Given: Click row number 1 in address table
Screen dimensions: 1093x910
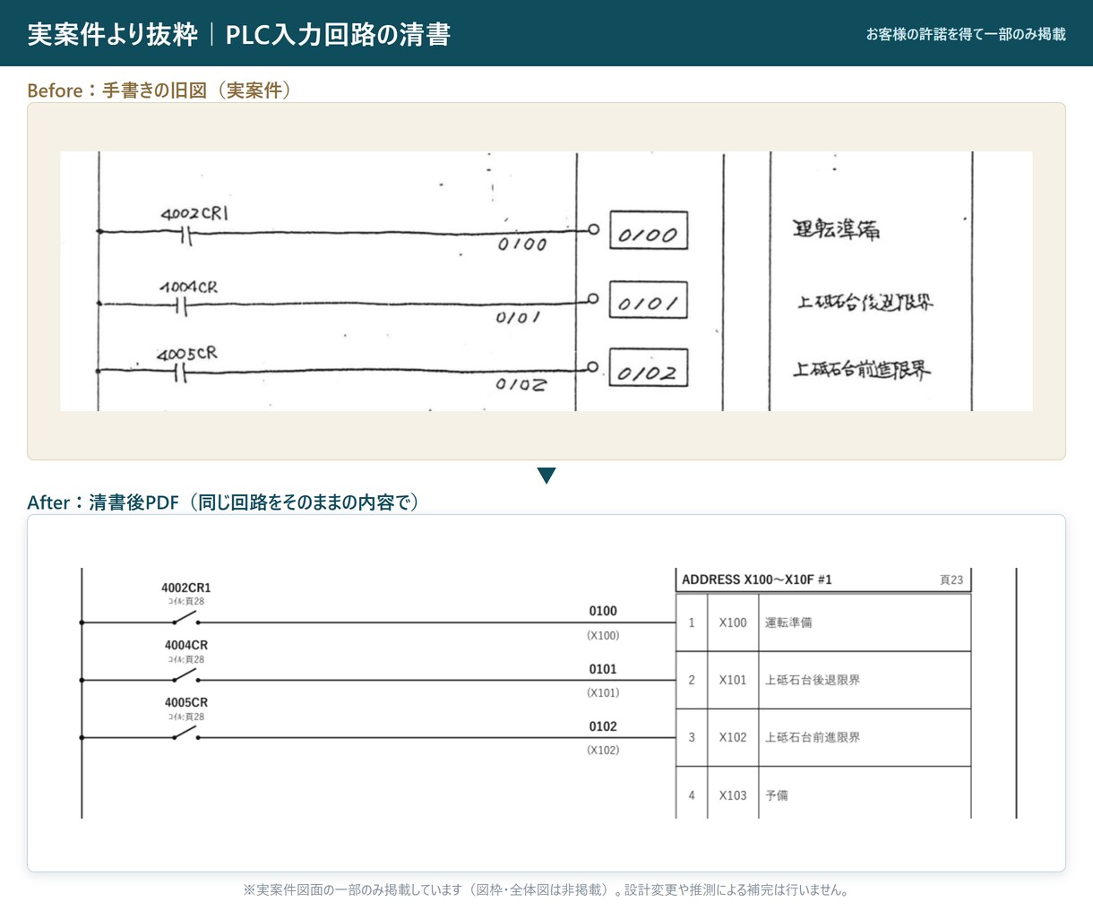Looking at the screenshot, I should coord(692,622).
